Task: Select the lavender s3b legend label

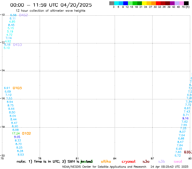Action: click(x=161, y=161)
